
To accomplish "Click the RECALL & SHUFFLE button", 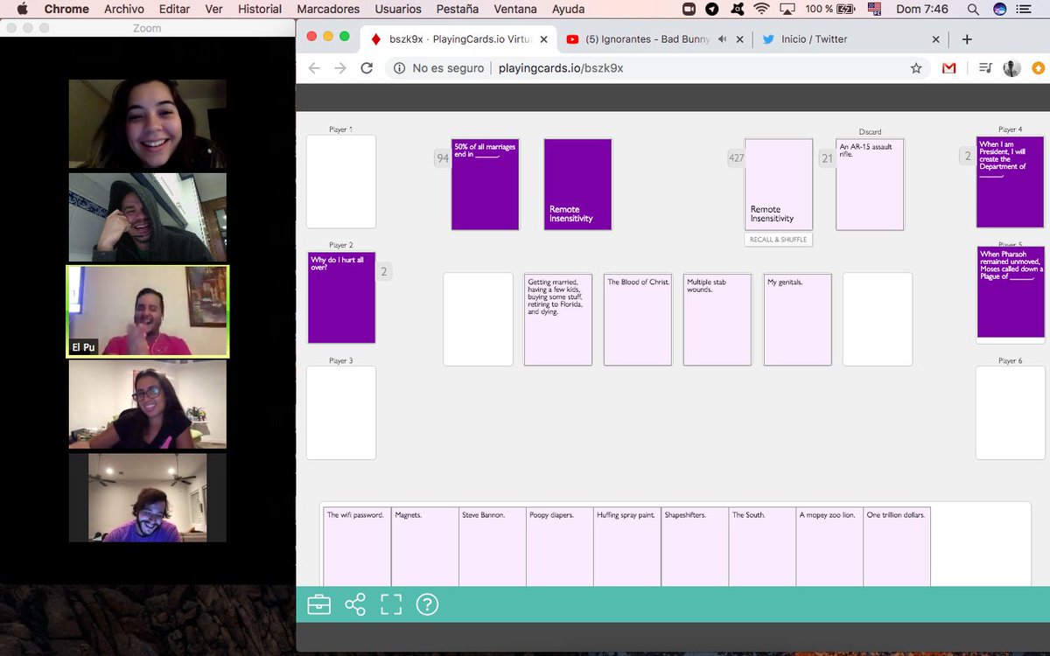I will 779,240.
